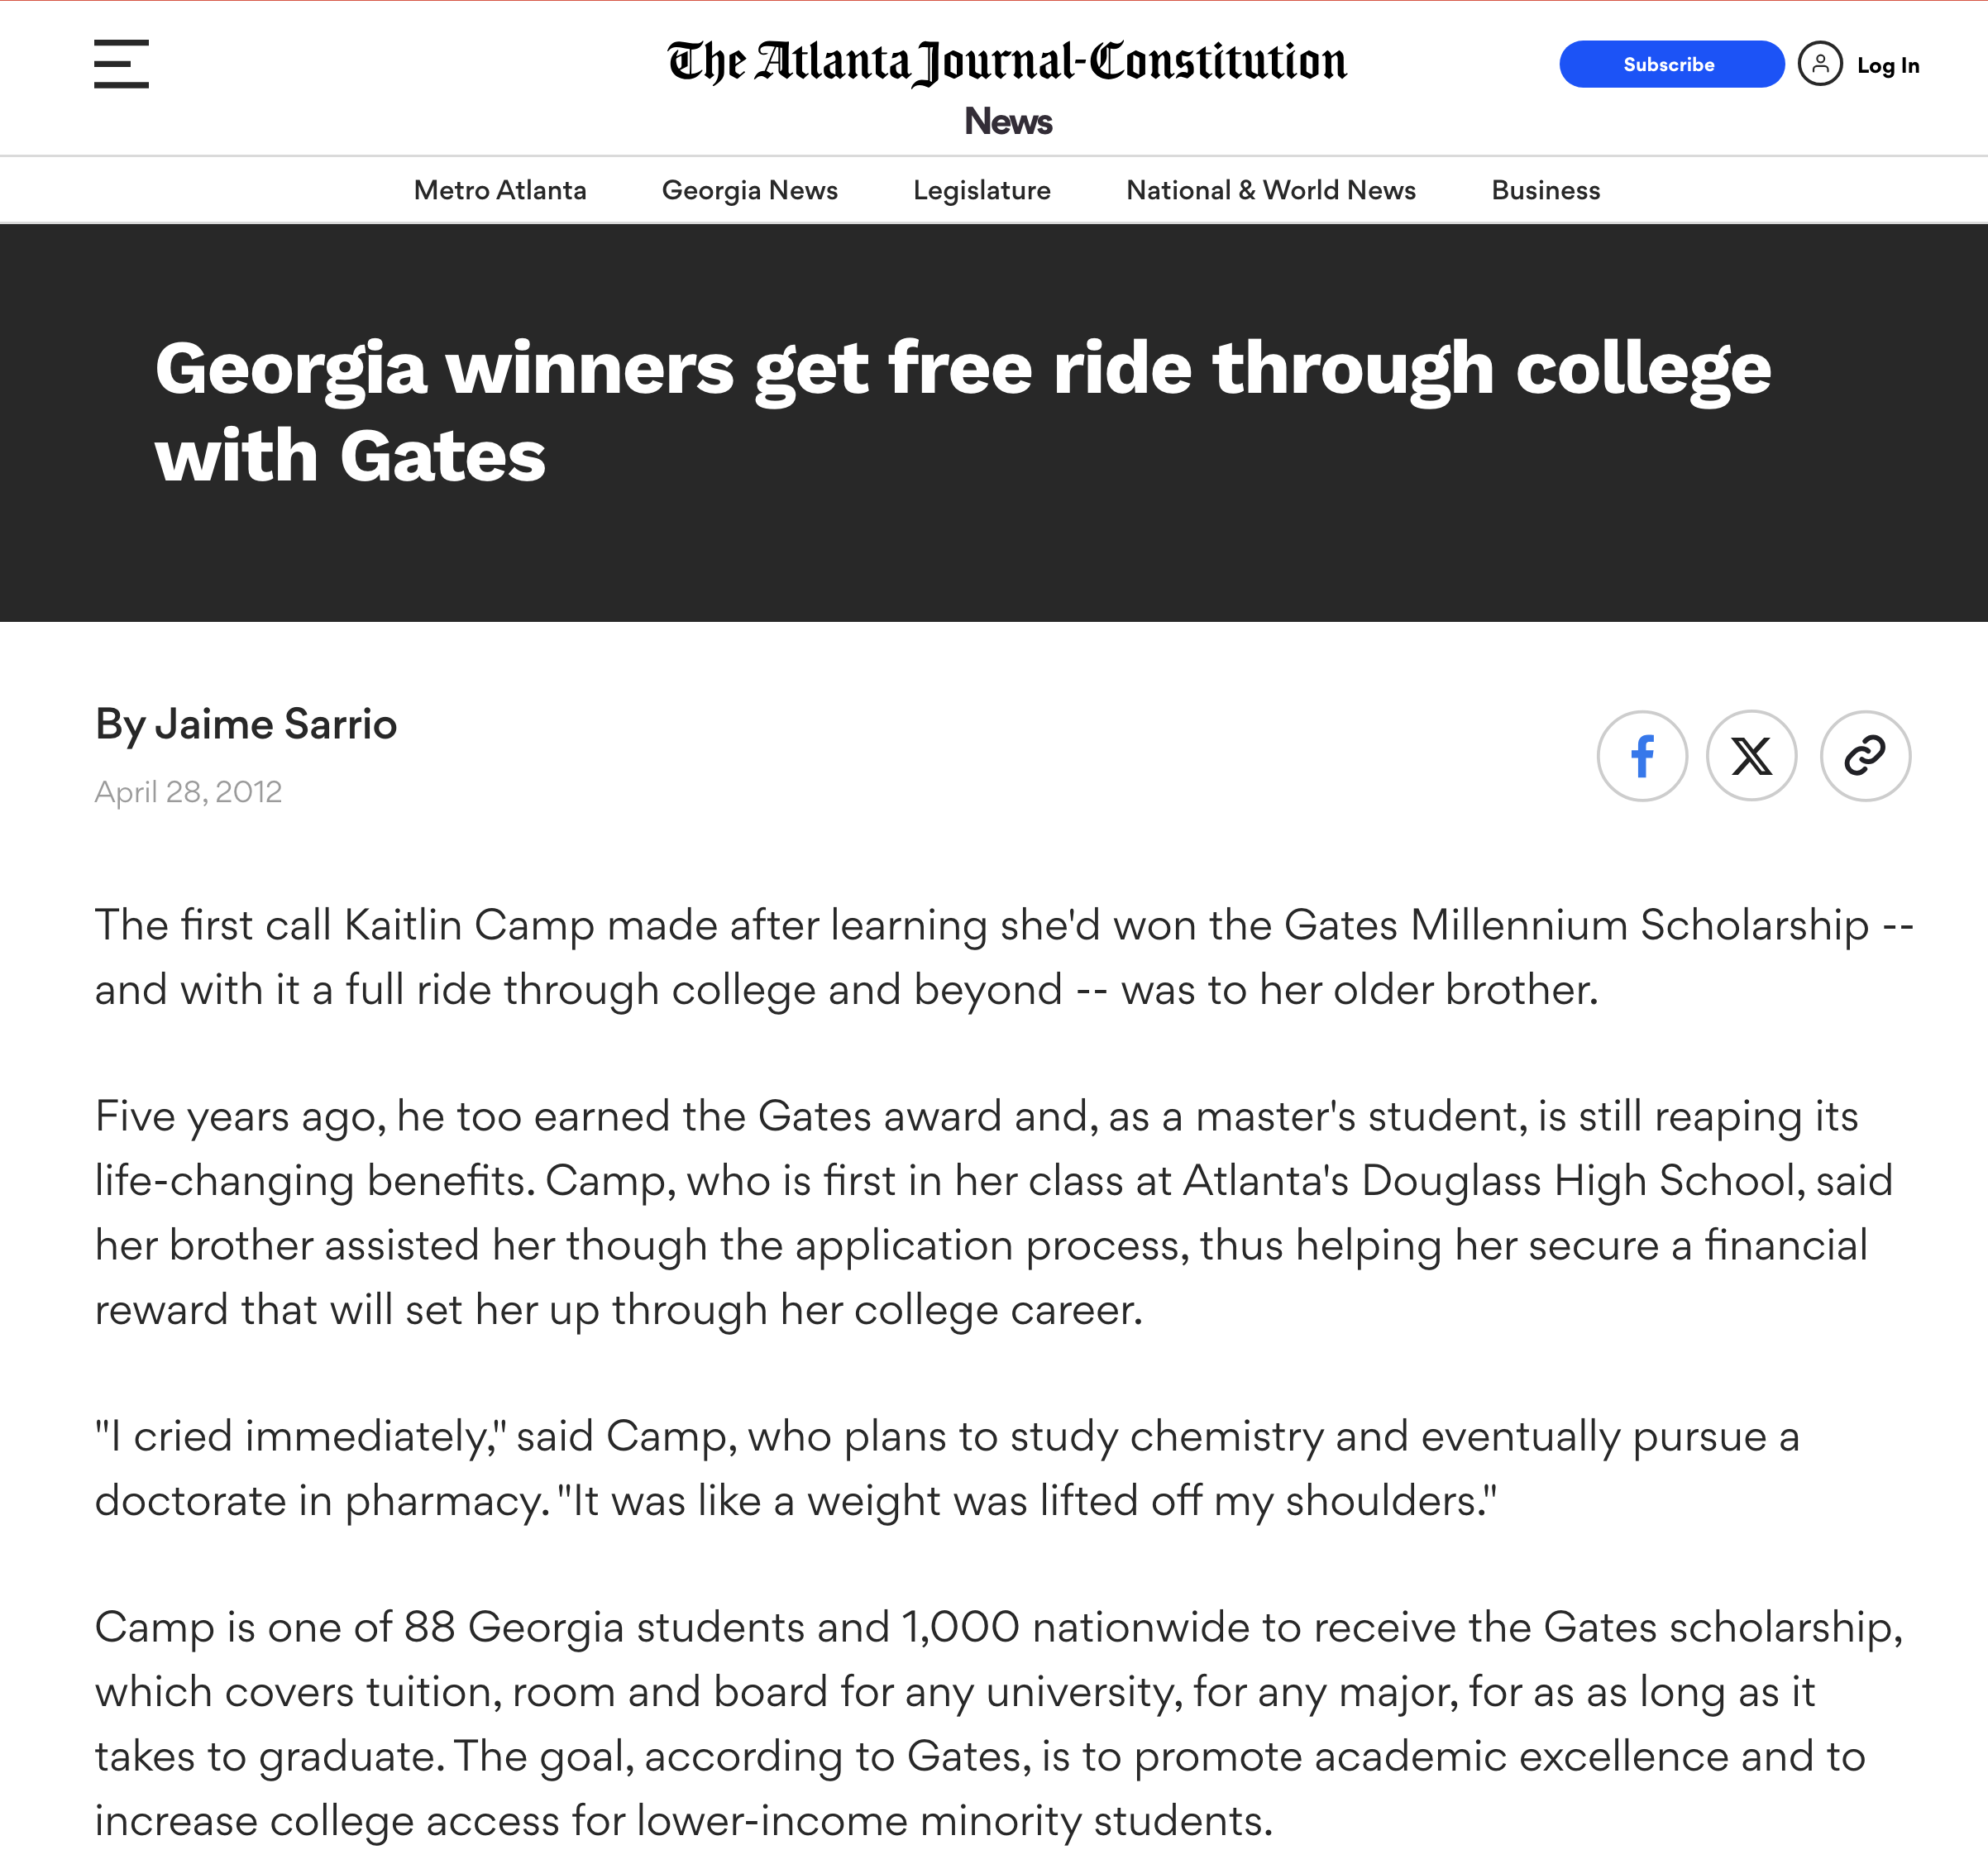This screenshot has width=1988, height=1869.
Task: Share article on Facebook
Action: coord(1642,756)
